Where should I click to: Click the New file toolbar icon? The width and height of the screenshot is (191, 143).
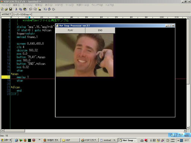[2, 9]
